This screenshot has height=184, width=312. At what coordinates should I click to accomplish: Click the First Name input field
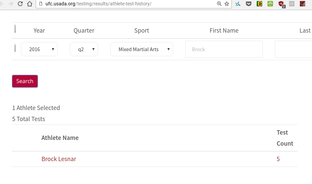[x=224, y=49]
